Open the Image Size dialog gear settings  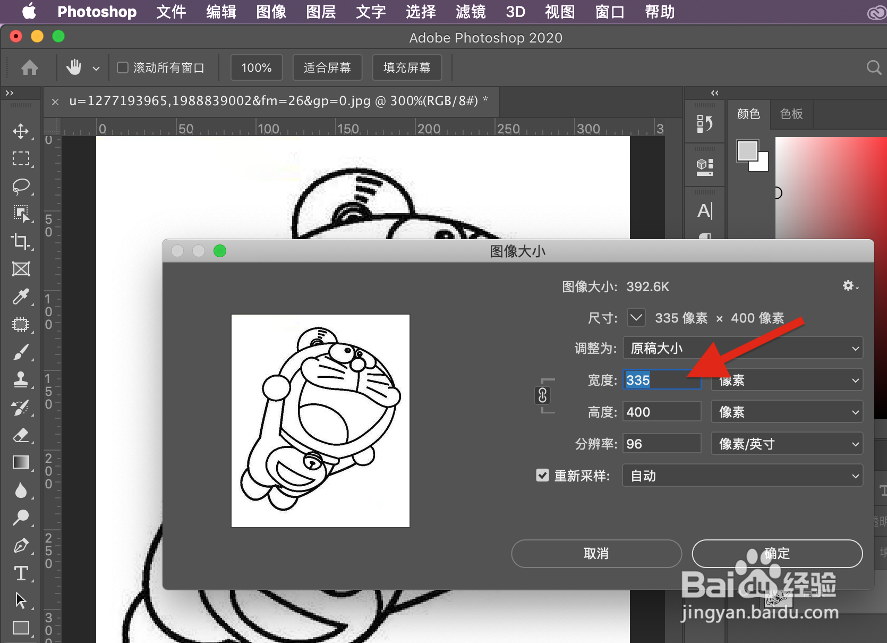tap(850, 286)
